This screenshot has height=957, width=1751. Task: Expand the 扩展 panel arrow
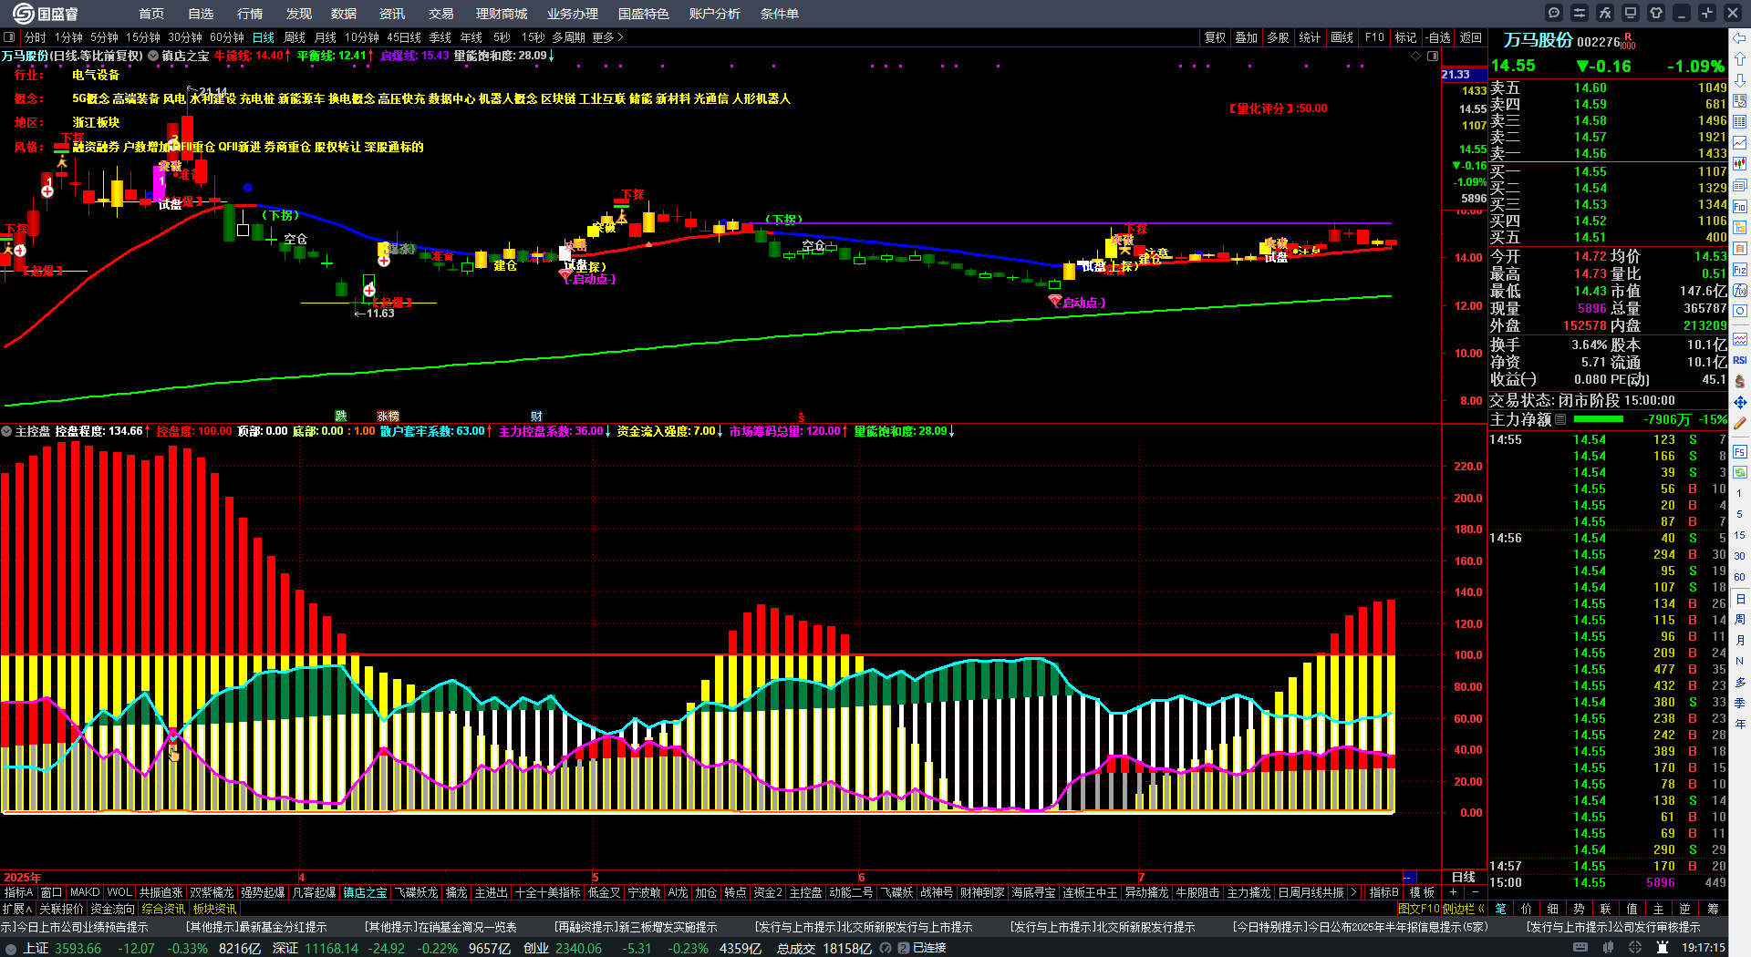(17, 909)
